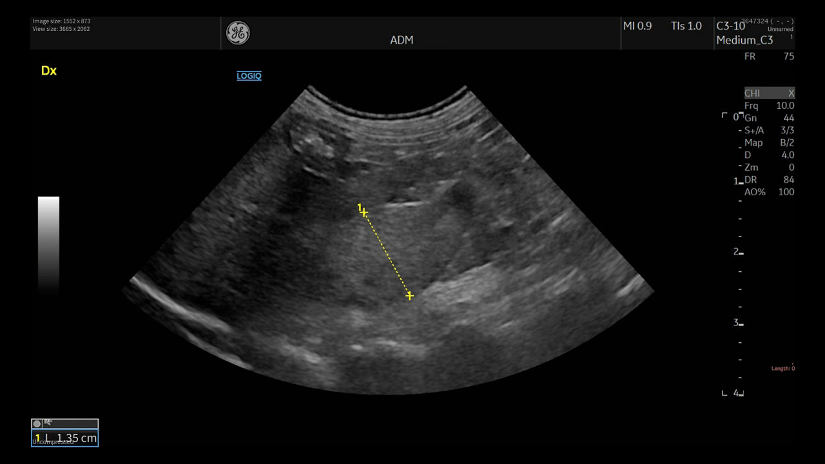Click the View size info text
The width and height of the screenshot is (825, 464).
click(x=61, y=29)
